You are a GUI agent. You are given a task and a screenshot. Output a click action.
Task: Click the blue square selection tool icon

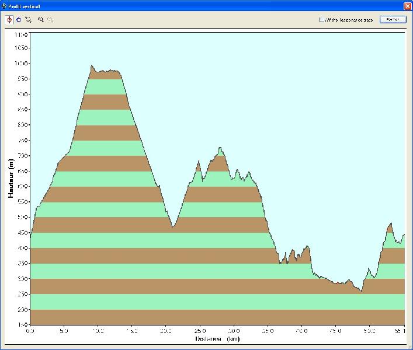point(19,19)
